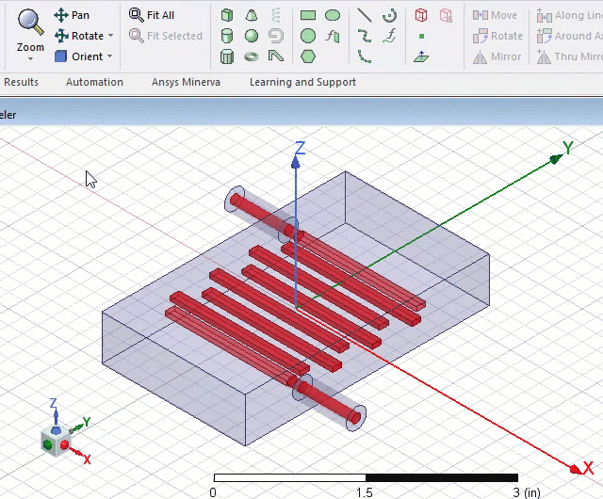Click the Draw Box icon
The width and height of the screenshot is (603, 499).
click(227, 15)
